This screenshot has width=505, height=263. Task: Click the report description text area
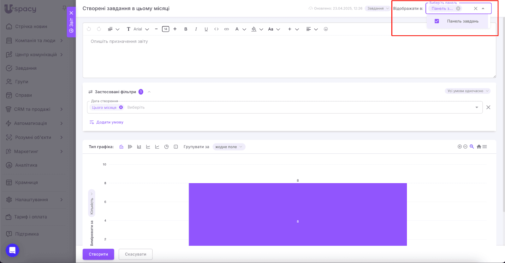pyautogui.click(x=289, y=57)
